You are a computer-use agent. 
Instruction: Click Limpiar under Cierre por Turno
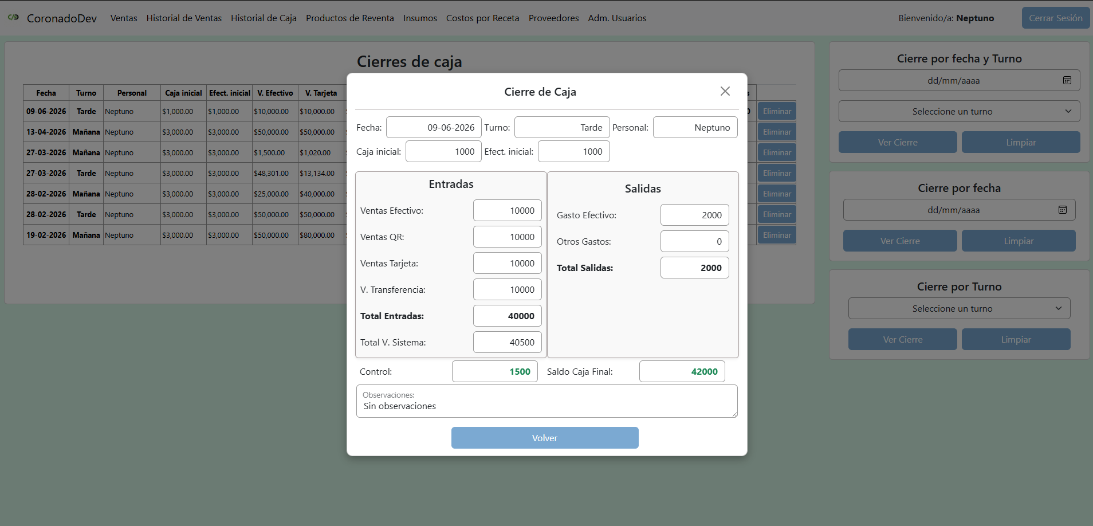pyautogui.click(x=1016, y=339)
